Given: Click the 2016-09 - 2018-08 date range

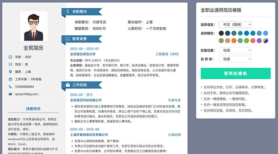Looking at the screenshot, I should click(84, 129).
